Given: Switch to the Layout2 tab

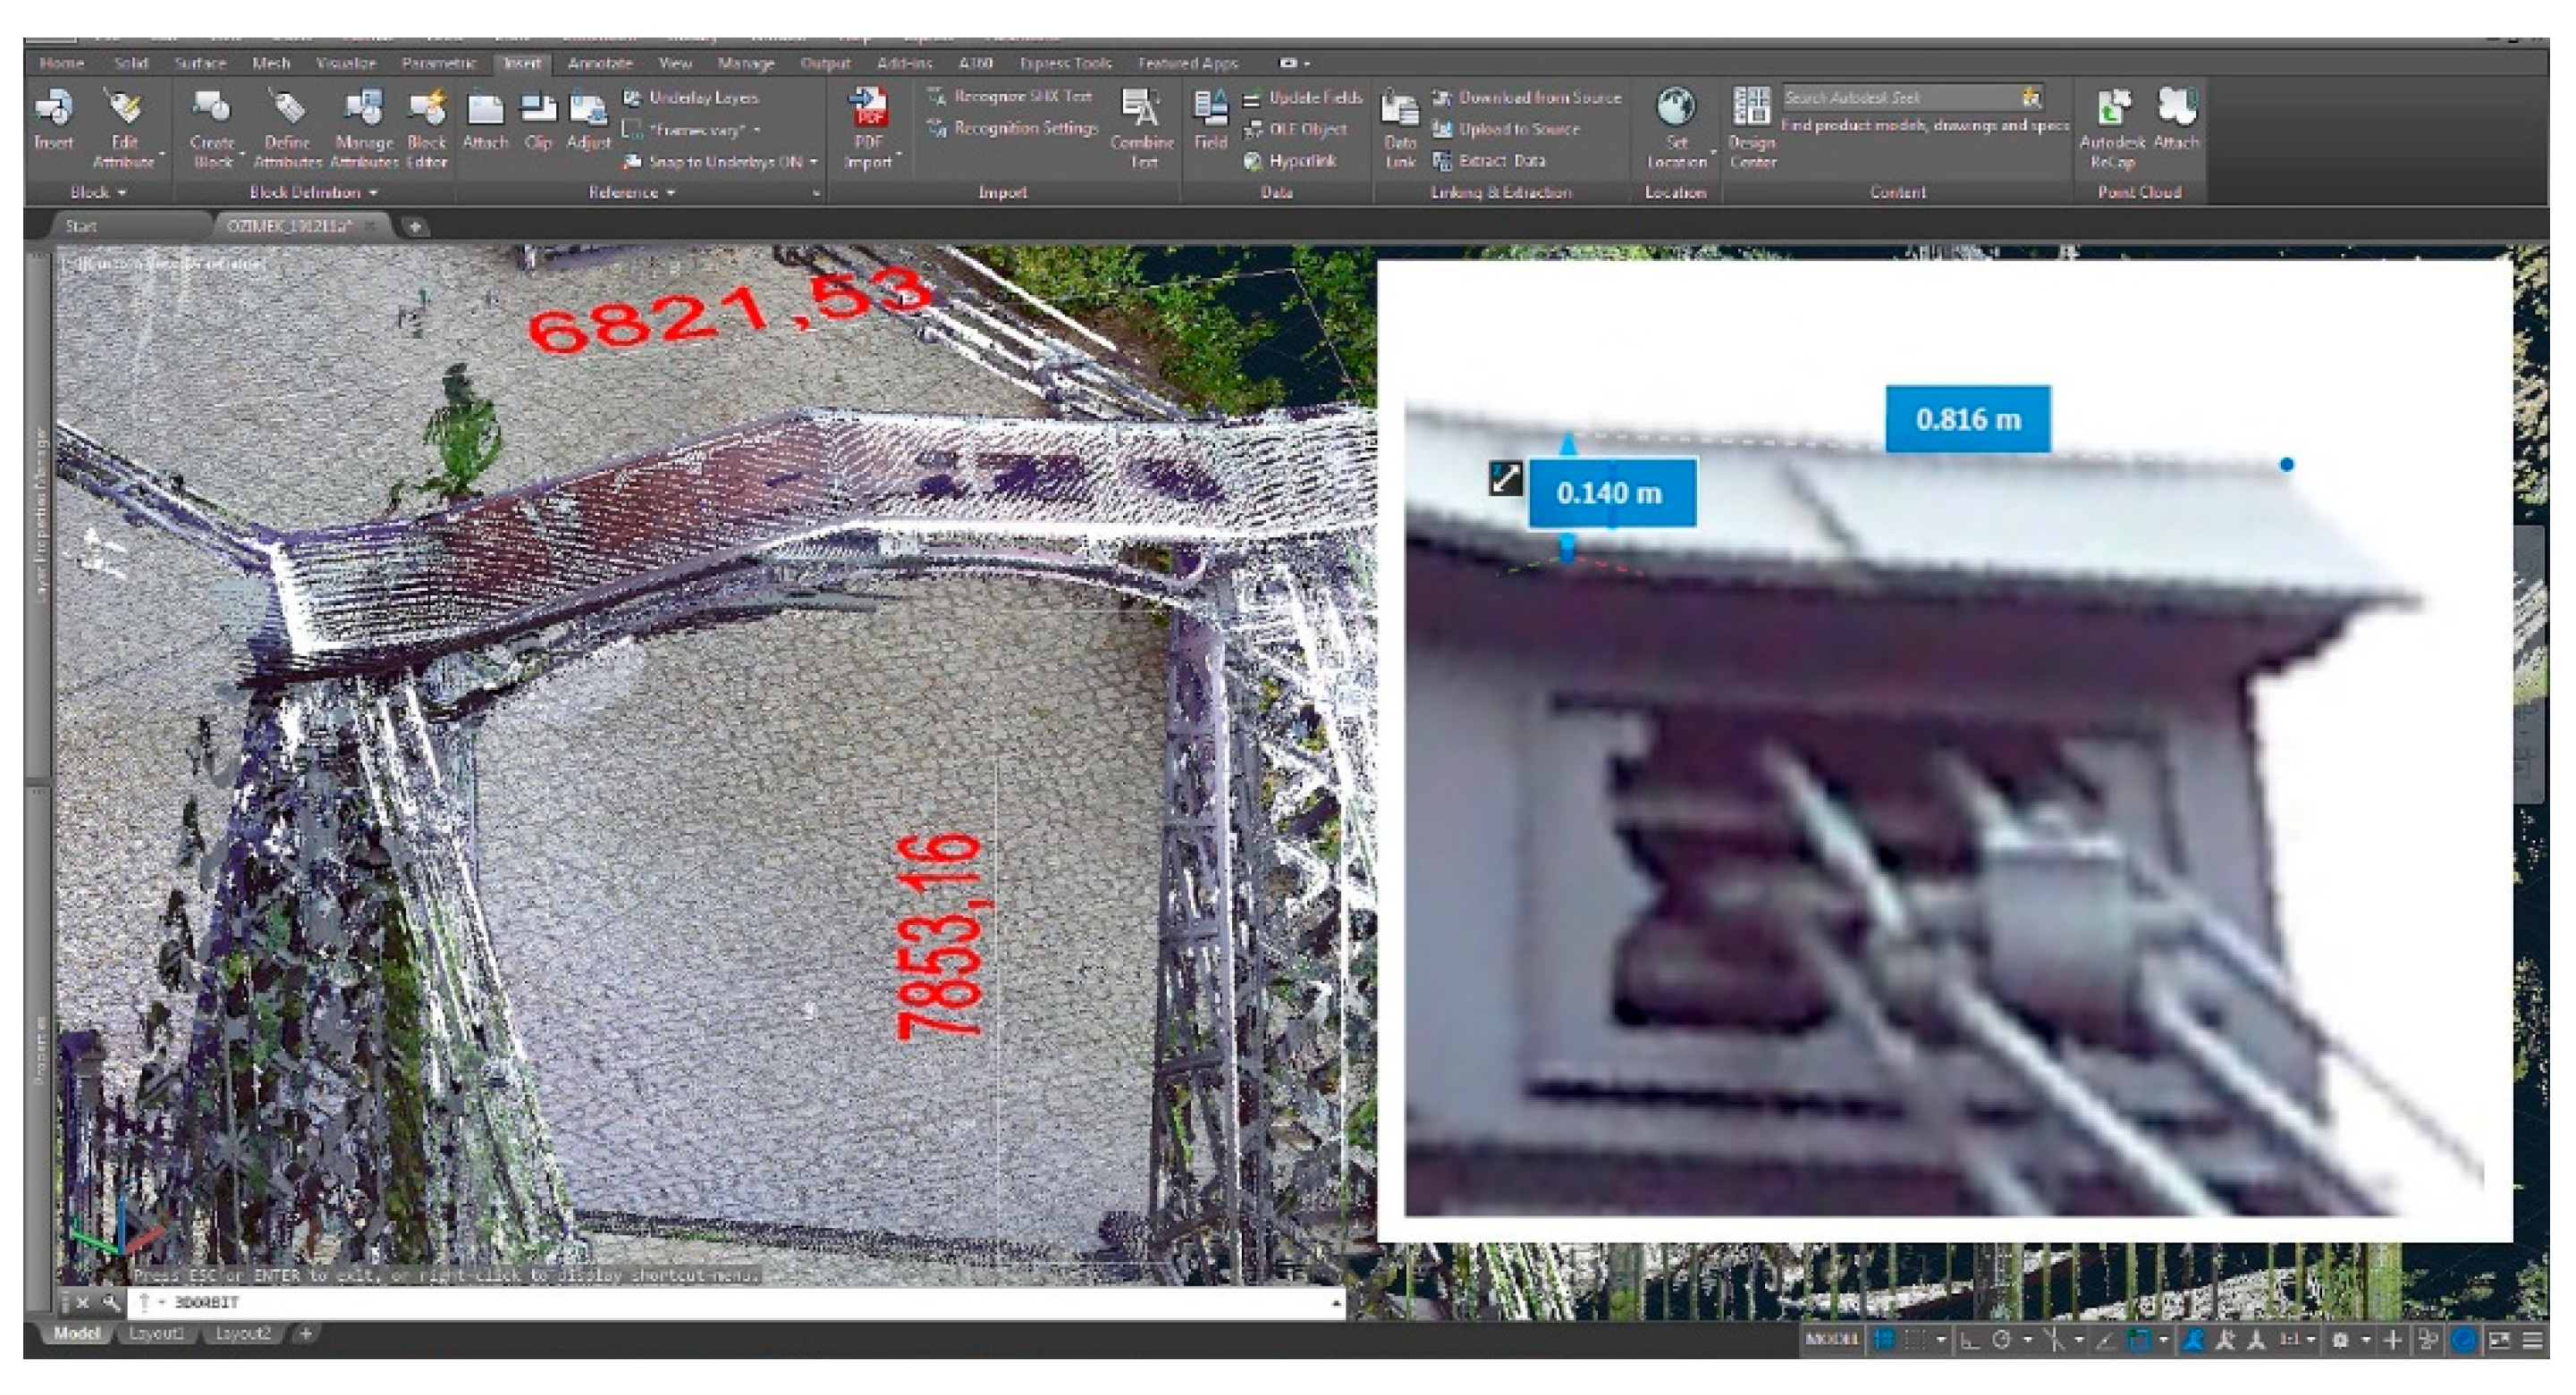Looking at the screenshot, I should (243, 1333).
